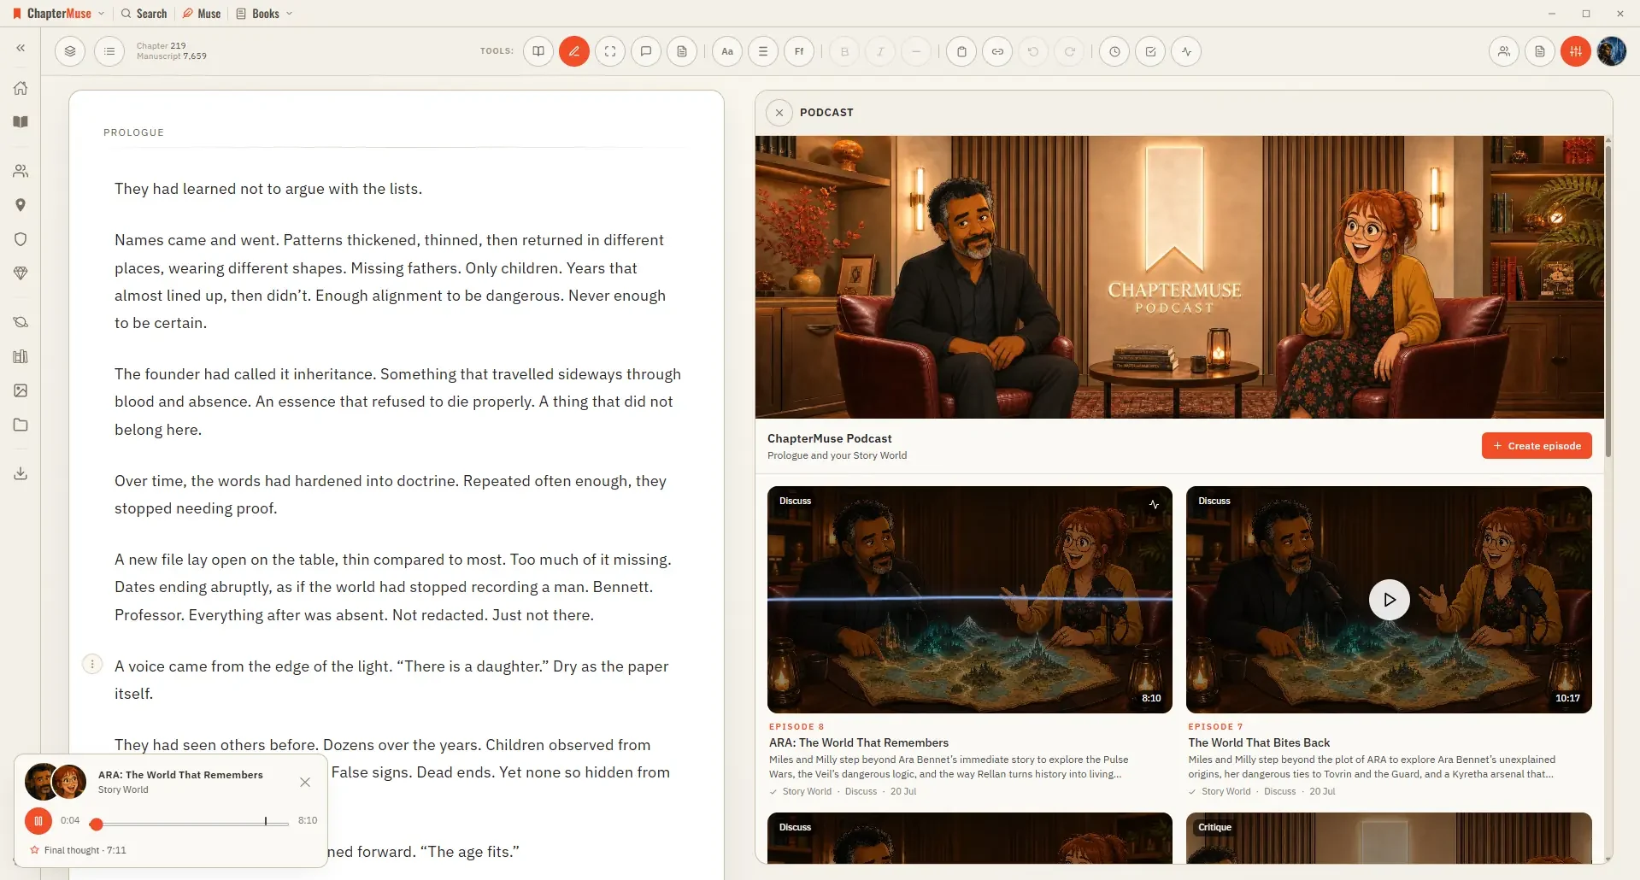Image resolution: width=1640 pixels, height=880 pixels.
Task: Open the Locations map pin icon
Action: tap(21, 205)
